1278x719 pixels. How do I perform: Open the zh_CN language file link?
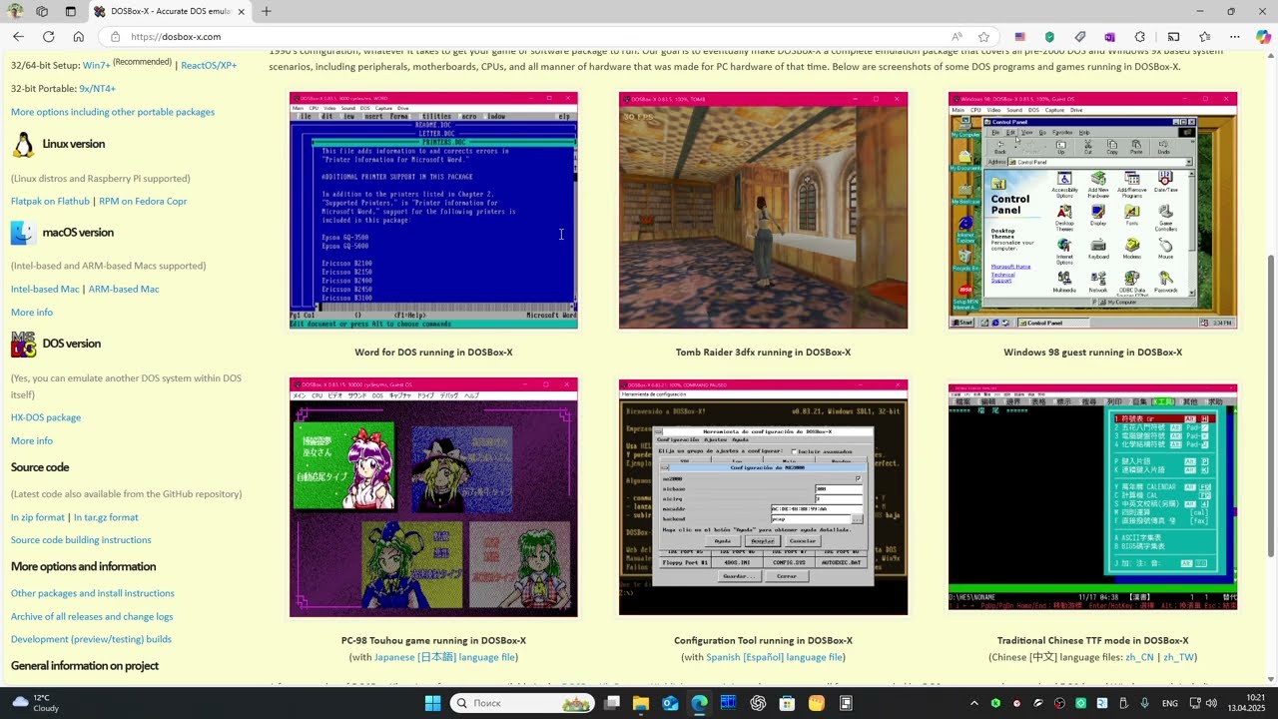(x=1139, y=657)
